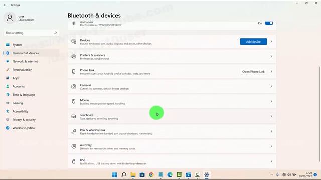The height and width of the screenshot is (180, 321).
Task: Click the Find a setting search box
Action: click(31, 33)
